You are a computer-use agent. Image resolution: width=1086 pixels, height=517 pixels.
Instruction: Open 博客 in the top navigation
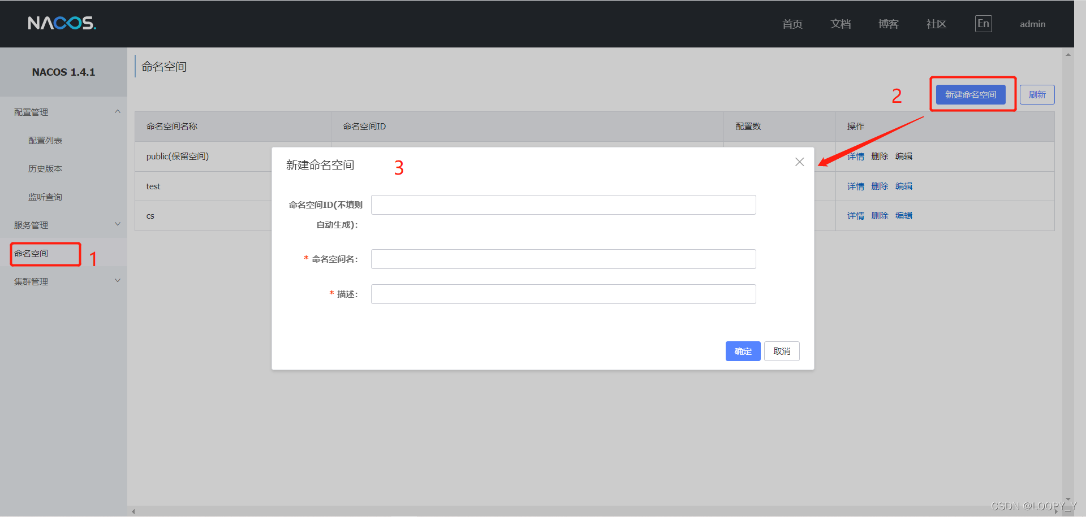coord(889,24)
